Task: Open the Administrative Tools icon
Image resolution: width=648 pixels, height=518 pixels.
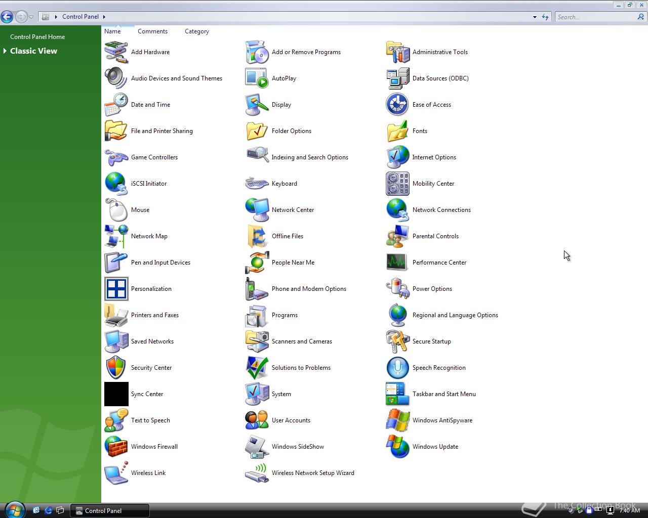Action: coord(397,52)
